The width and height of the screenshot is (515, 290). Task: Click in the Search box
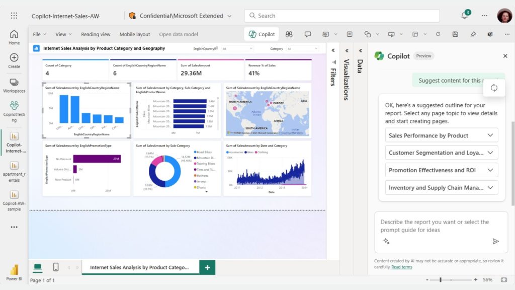tap(341, 16)
